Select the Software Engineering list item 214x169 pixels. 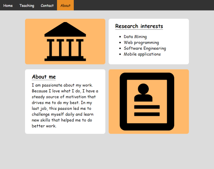(x=145, y=48)
